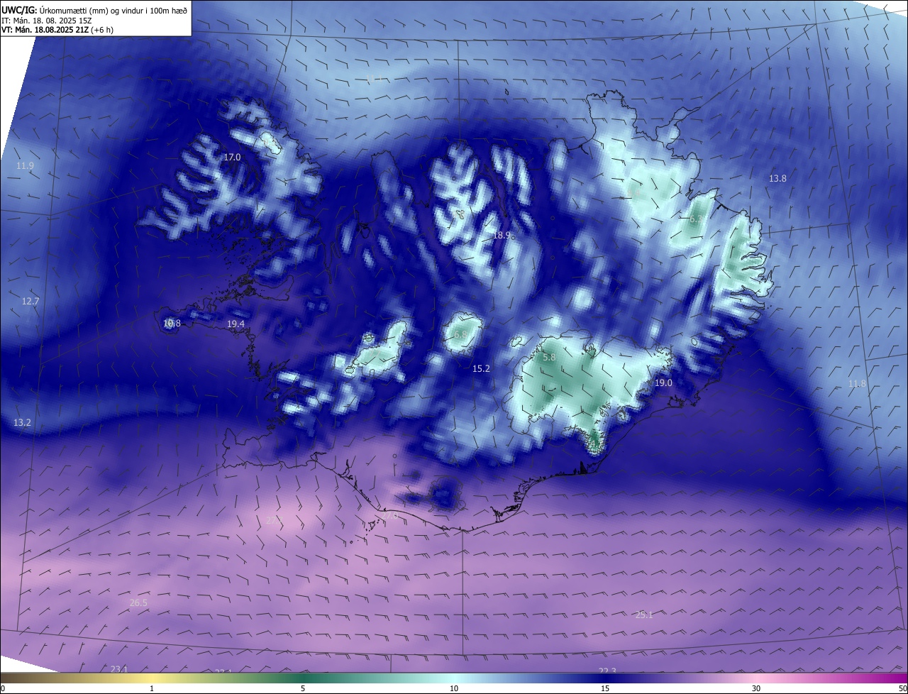Click the 26.5 value on the map

138,602
